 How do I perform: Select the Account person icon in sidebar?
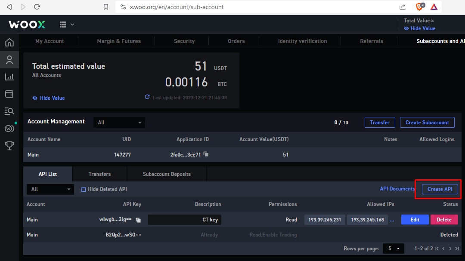(x=9, y=60)
